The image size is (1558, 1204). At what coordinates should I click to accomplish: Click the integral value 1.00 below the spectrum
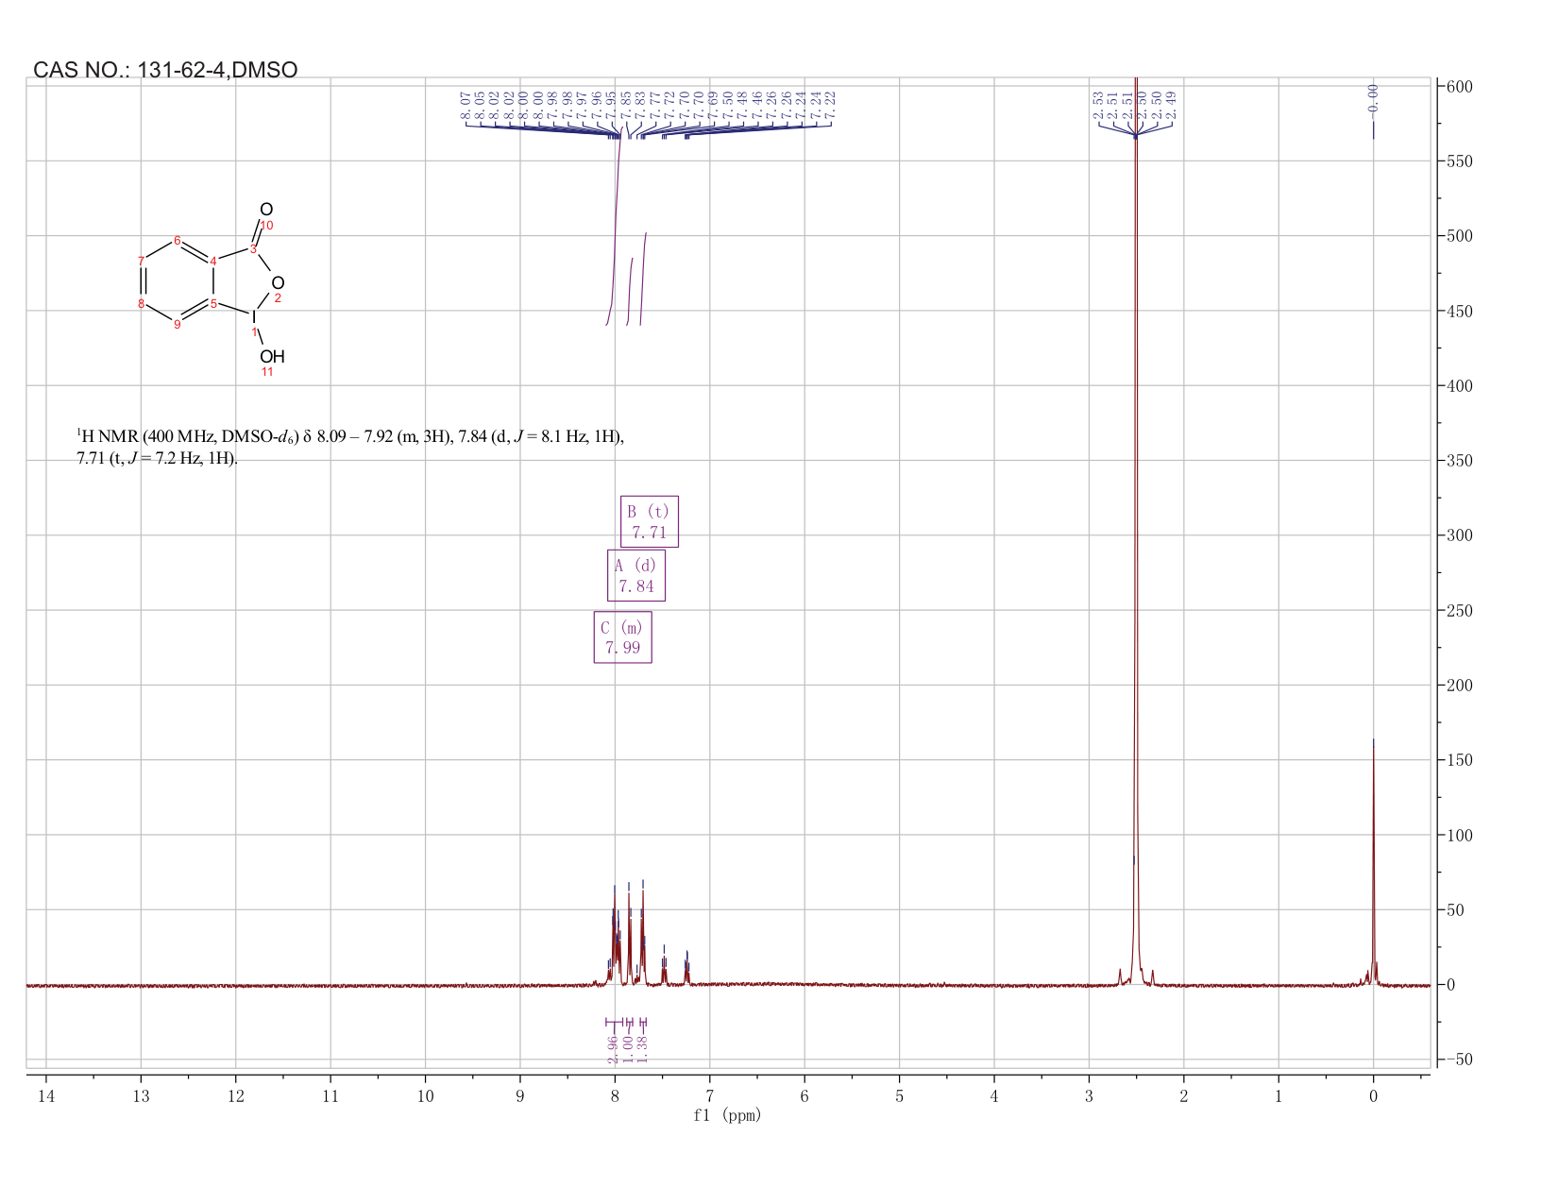click(x=629, y=1048)
